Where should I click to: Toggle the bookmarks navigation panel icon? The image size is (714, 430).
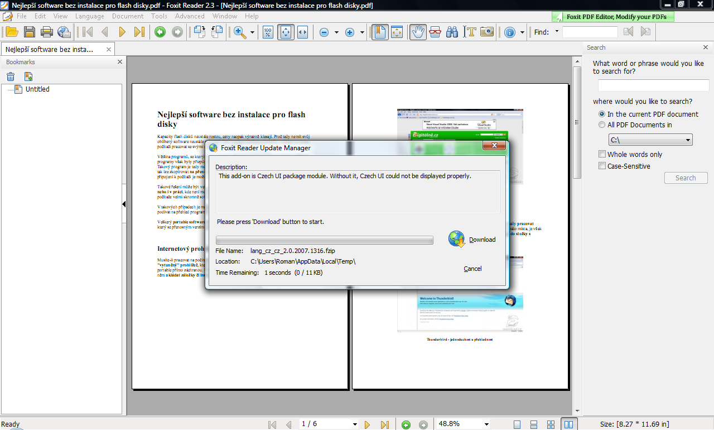(x=379, y=32)
